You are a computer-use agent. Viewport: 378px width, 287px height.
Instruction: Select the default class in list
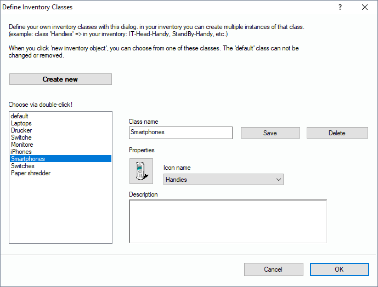[20, 116]
